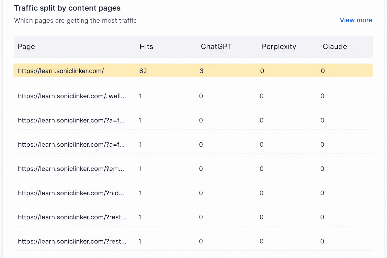Viewport: 387px width, 258px height.
Task: Click Perplexity value in the highlighted row
Action: (262, 71)
